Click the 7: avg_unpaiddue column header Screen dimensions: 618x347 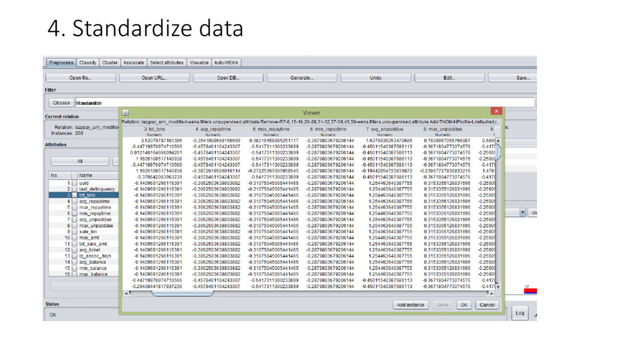pos(384,131)
